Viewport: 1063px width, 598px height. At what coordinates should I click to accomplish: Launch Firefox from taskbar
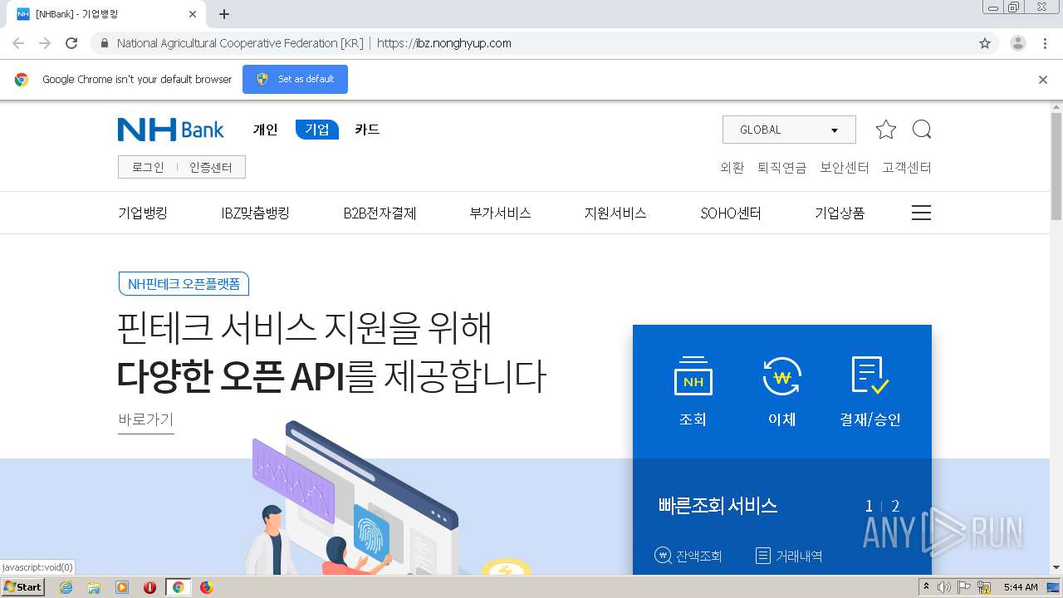(206, 587)
